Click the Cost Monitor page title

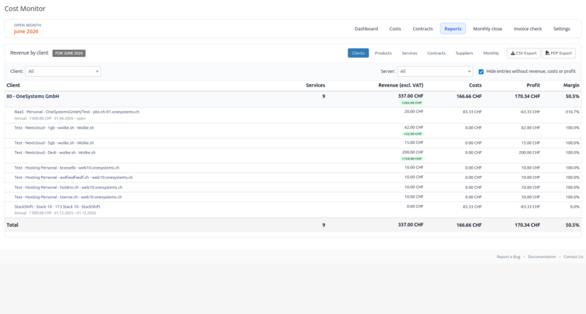[25, 9]
